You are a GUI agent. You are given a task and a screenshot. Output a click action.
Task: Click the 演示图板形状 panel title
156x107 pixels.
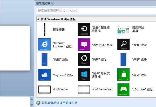[x=45, y=4]
